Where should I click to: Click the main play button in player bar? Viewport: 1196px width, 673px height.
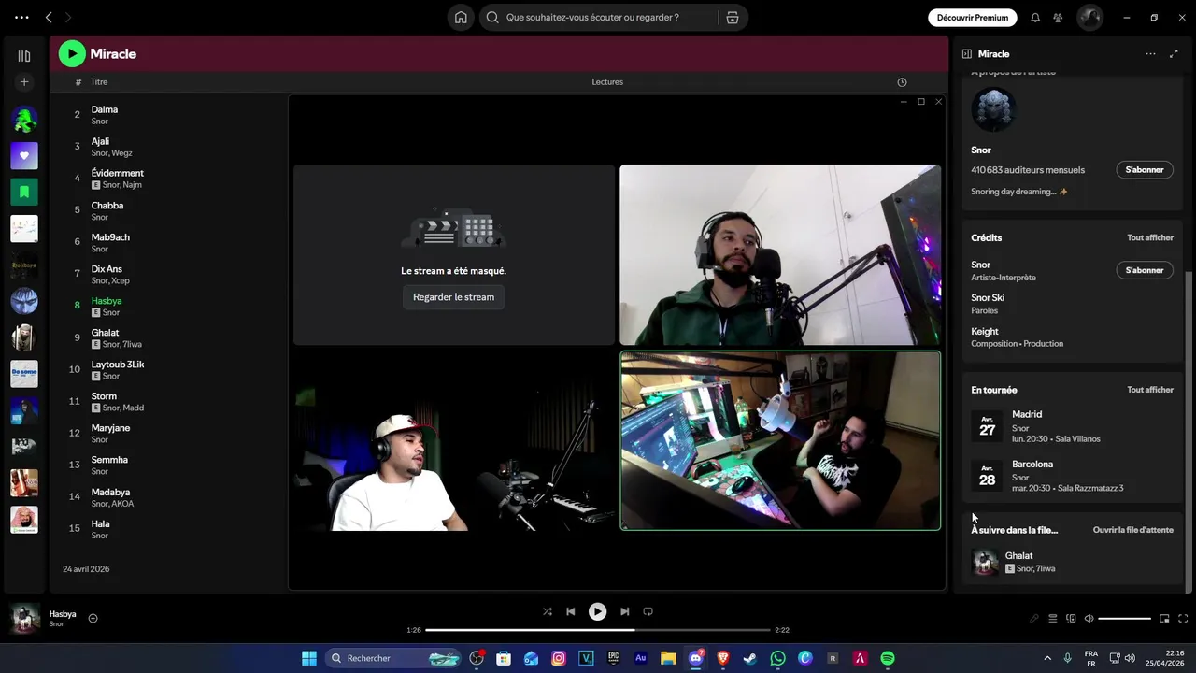[x=597, y=611]
